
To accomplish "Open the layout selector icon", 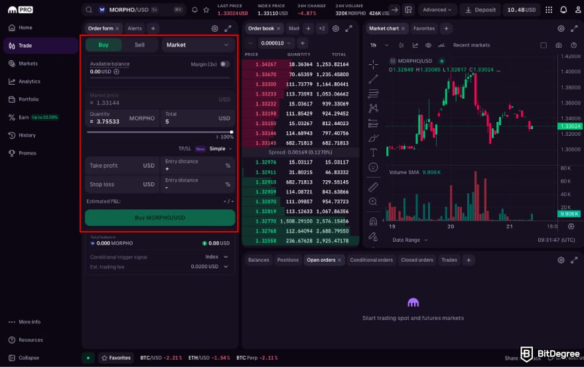I will tap(409, 10).
